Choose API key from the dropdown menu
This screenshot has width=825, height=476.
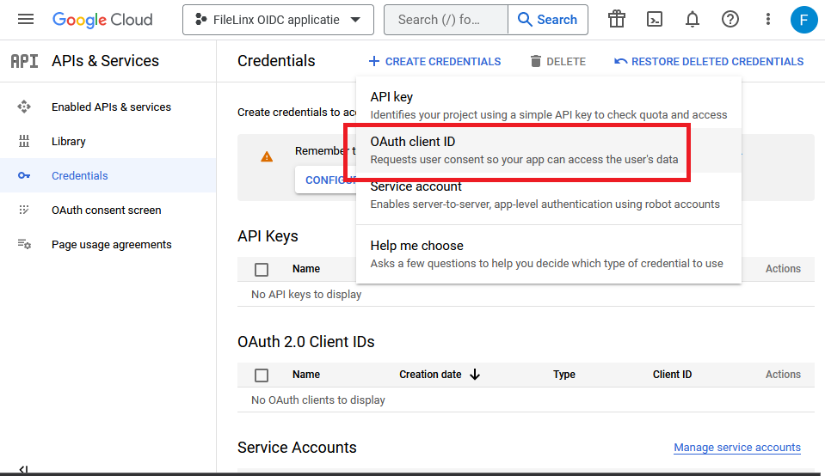pos(549,106)
